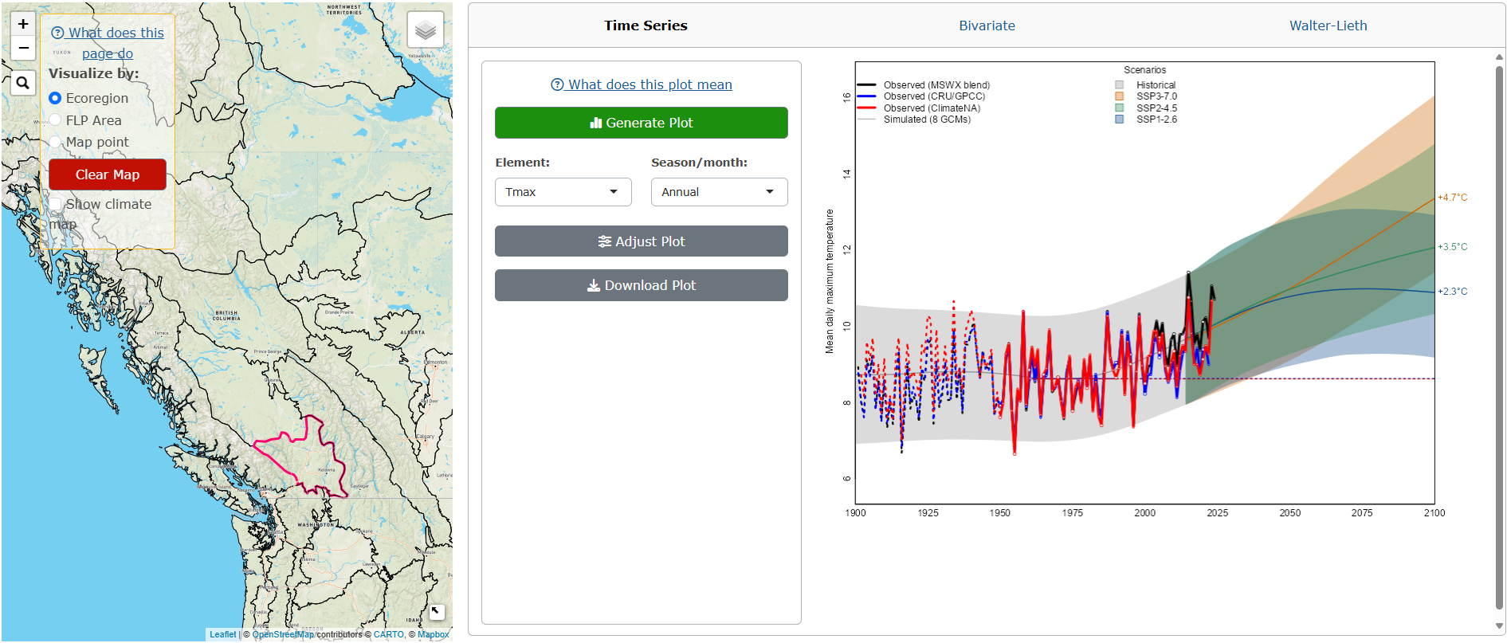Switch to the Time Series tab
This screenshot has height=643, width=1507.
click(x=646, y=25)
